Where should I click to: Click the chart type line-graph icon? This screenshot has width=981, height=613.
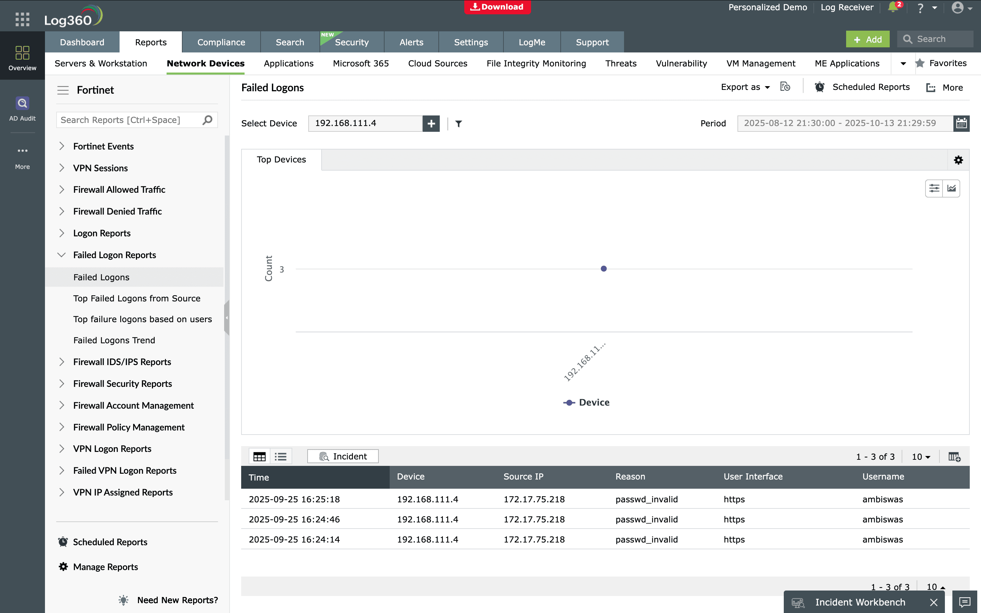(x=951, y=189)
